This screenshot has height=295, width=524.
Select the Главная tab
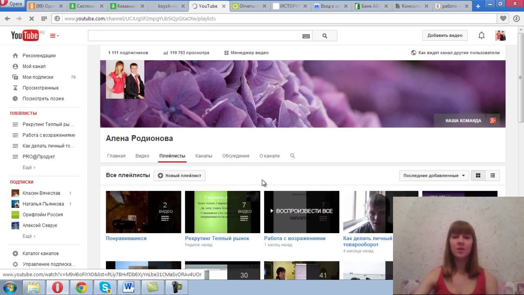coord(116,156)
